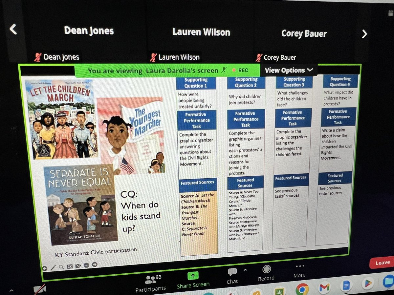Advance to the next slide arrow
Viewport: 394px width, 295px height.
coord(95,265)
